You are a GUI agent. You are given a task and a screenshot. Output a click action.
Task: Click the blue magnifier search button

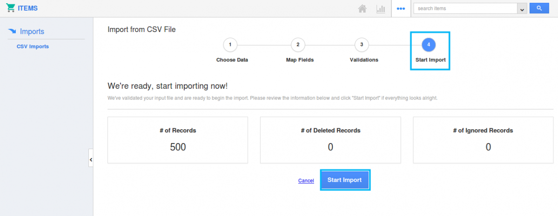tap(539, 8)
